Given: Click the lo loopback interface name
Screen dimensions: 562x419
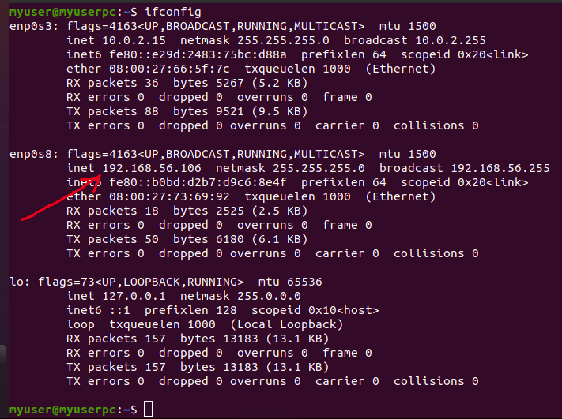Looking at the screenshot, I should tap(16, 282).
